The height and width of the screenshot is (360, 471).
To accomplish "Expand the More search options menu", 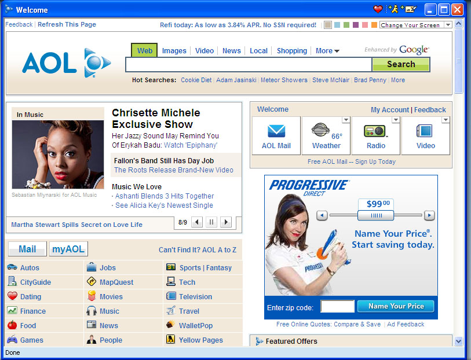I will 327,51.
